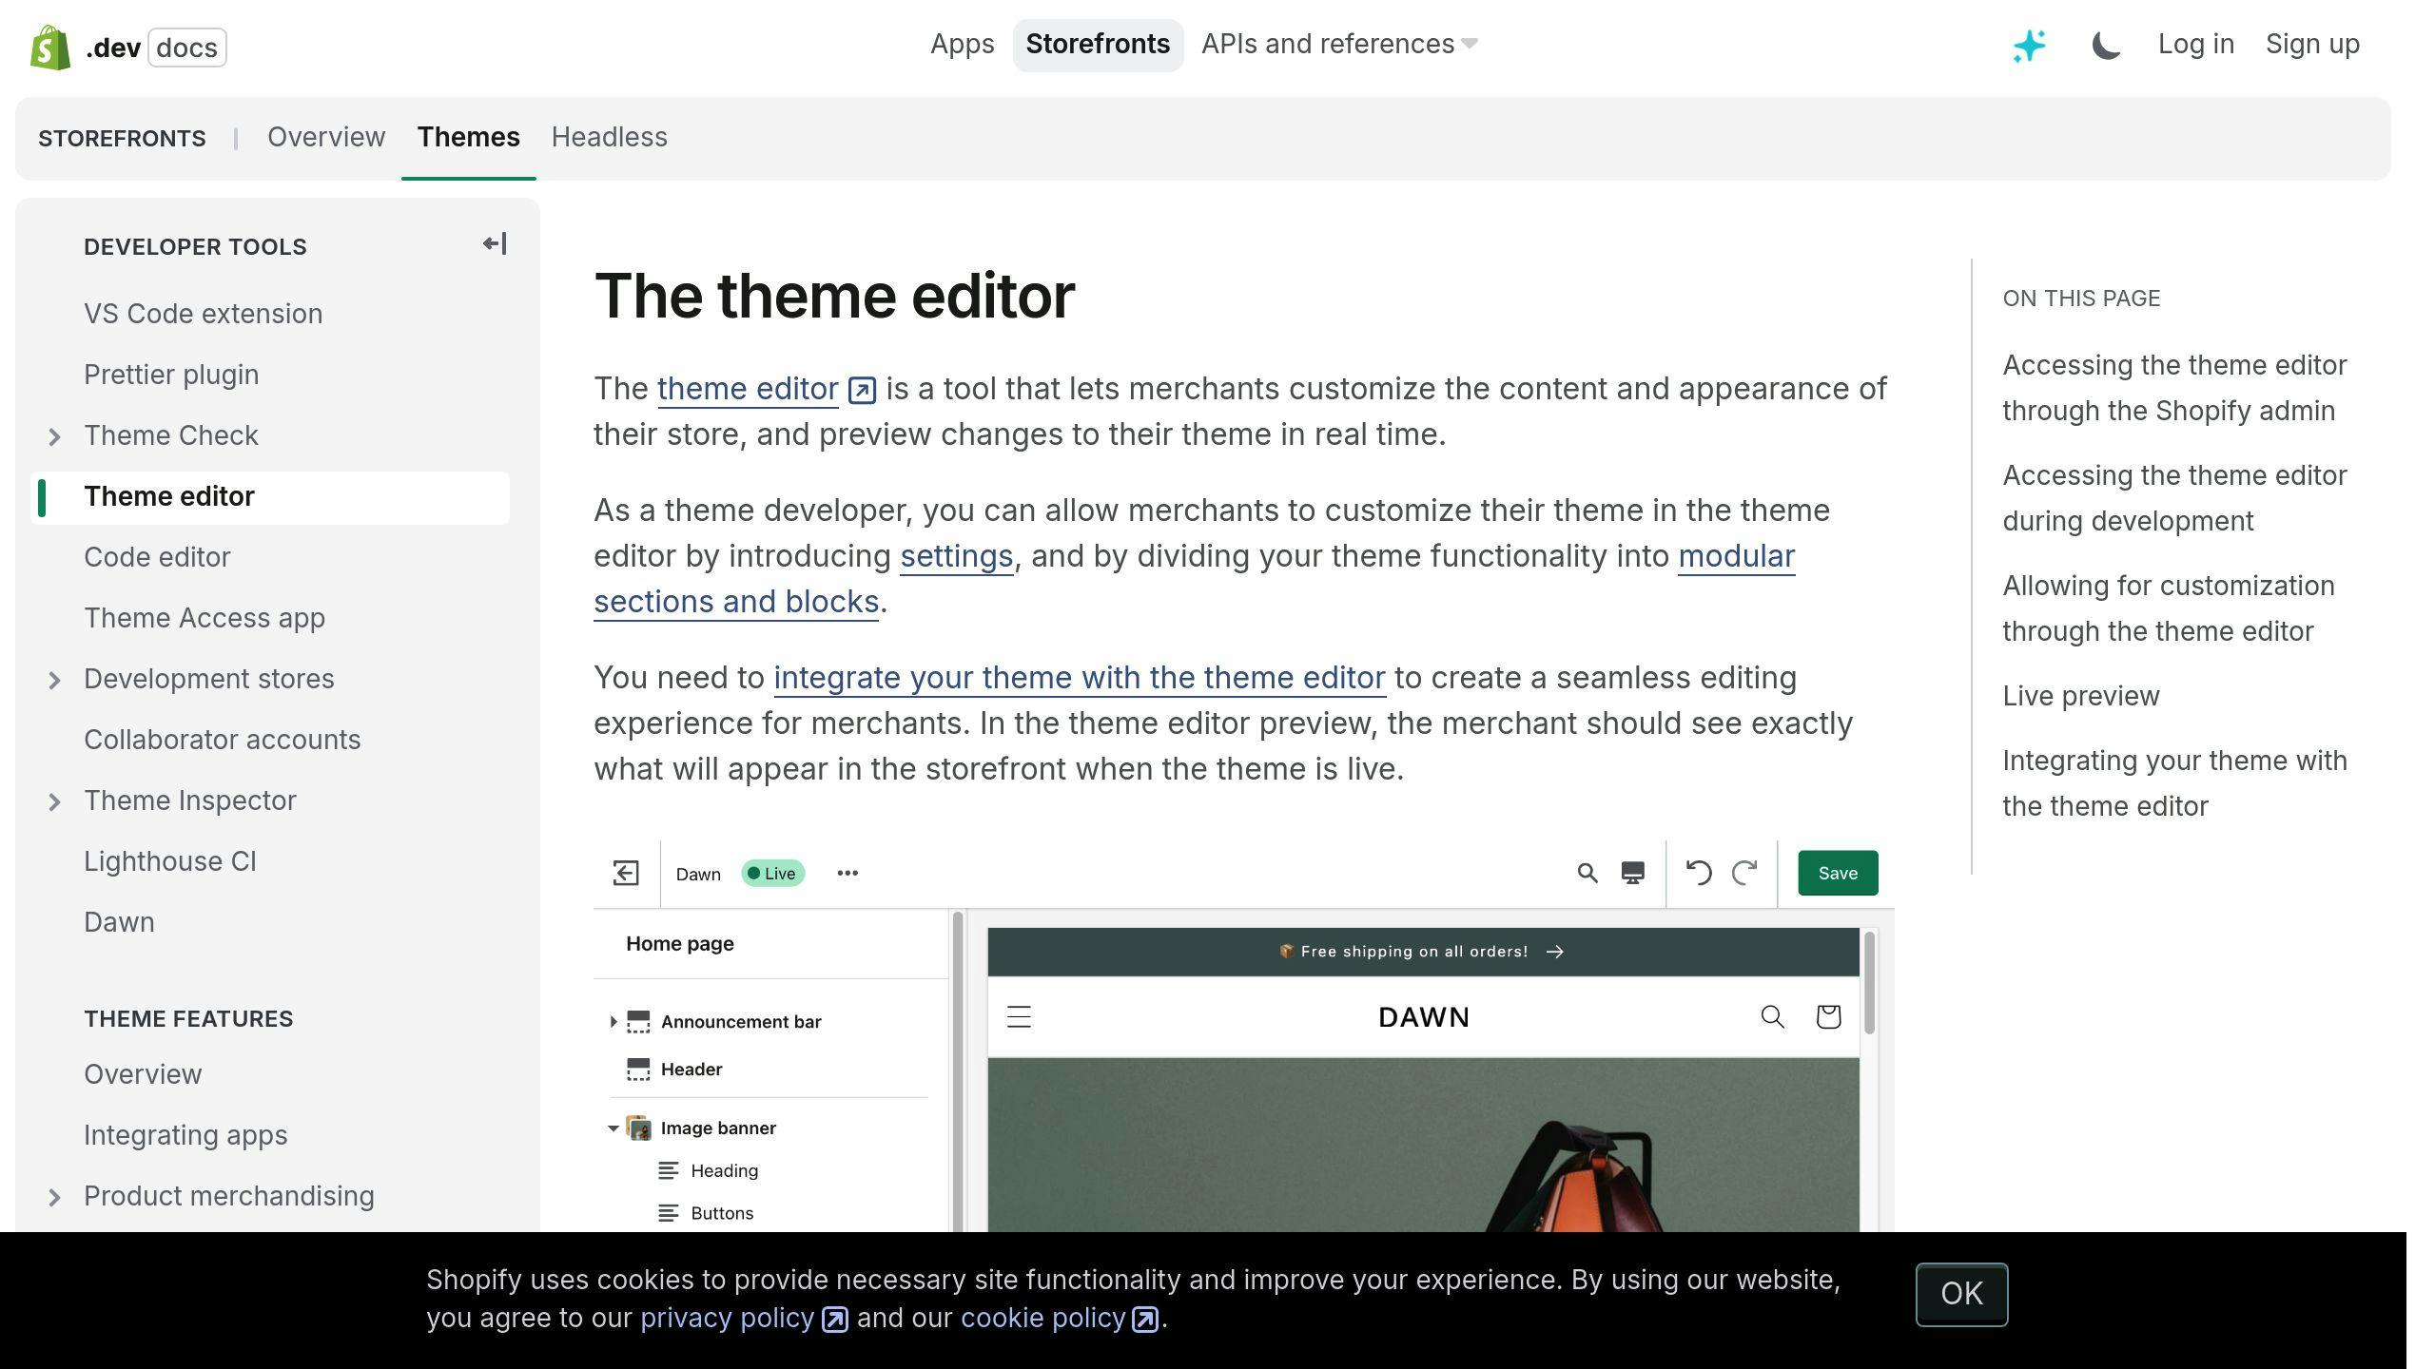Click the search icon in Dawn preview

pyautogui.click(x=1772, y=1017)
